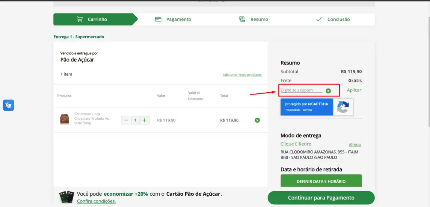Image resolution: width=430 pixels, height=207 pixels.
Task: Remove Panettone Lindt with green X icon
Action: [257, 120]
